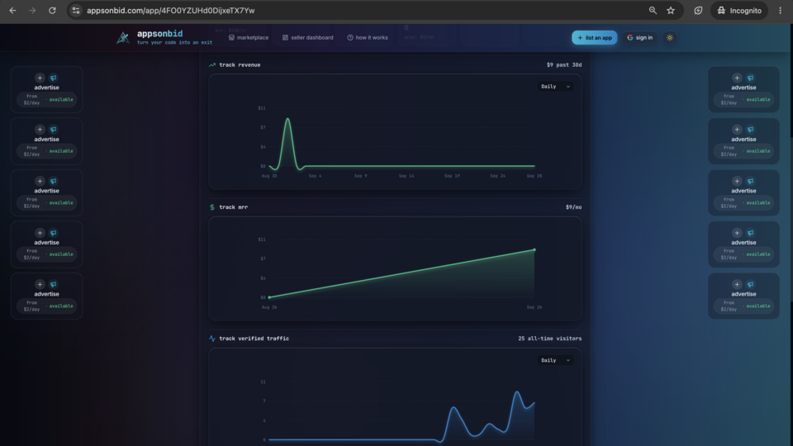Click the shield icon next to the Incognito badge
The image size is (793, 446).
698,11
